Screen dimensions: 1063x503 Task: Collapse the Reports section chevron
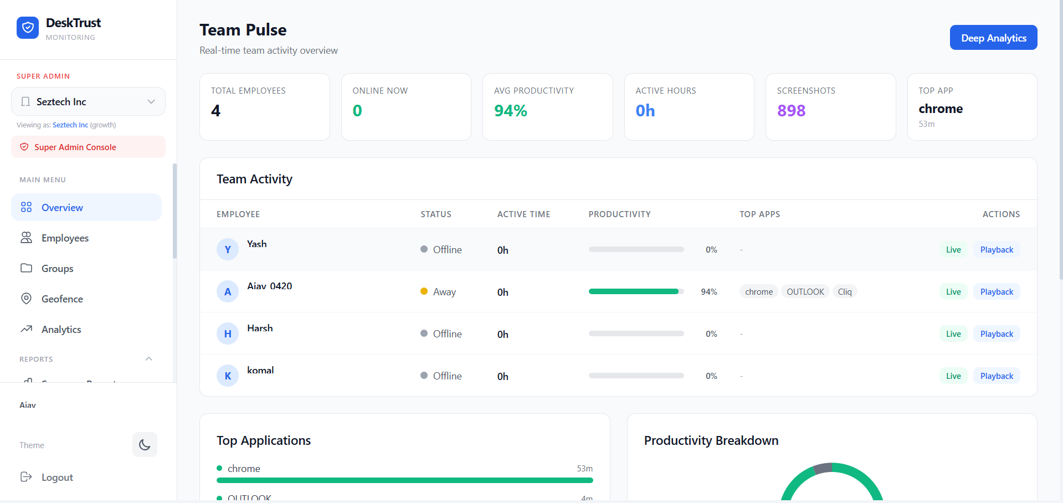pos(148,359)
